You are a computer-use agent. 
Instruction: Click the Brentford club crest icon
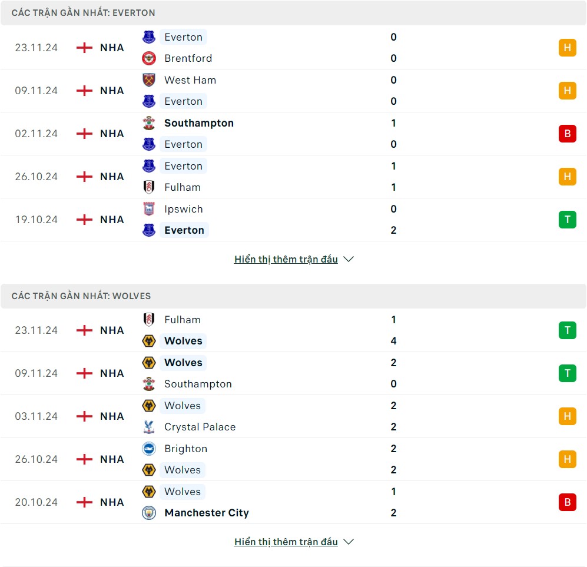[149, 58]
